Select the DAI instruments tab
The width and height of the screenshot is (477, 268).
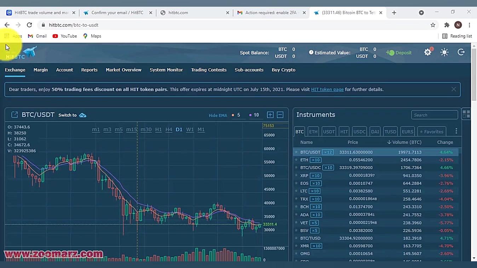(375, 132)
